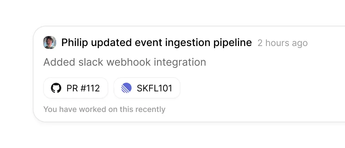
Task: Open the SKFL101 issue chip
Action: (x=147, y=88)
